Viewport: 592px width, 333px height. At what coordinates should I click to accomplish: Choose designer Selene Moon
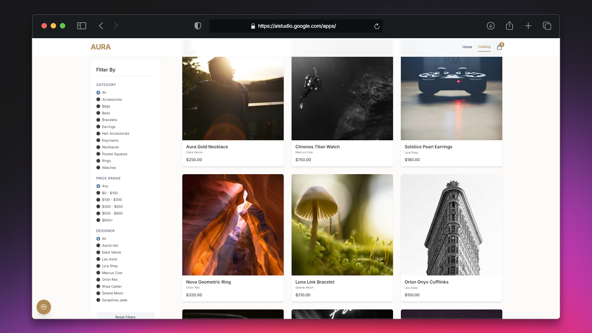[98, 293]
